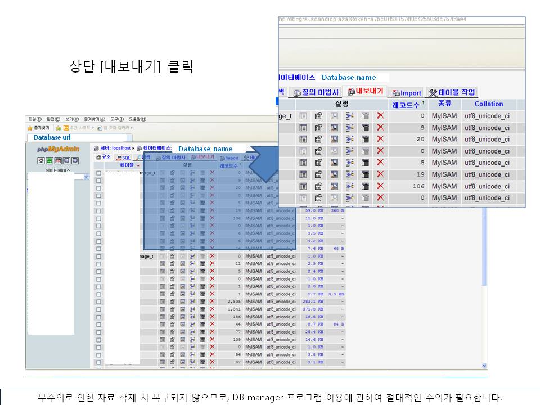This screenshot has height=405, width=540.
Task: Click red Drop X for 2,505-record table
Action: [212, 301]
